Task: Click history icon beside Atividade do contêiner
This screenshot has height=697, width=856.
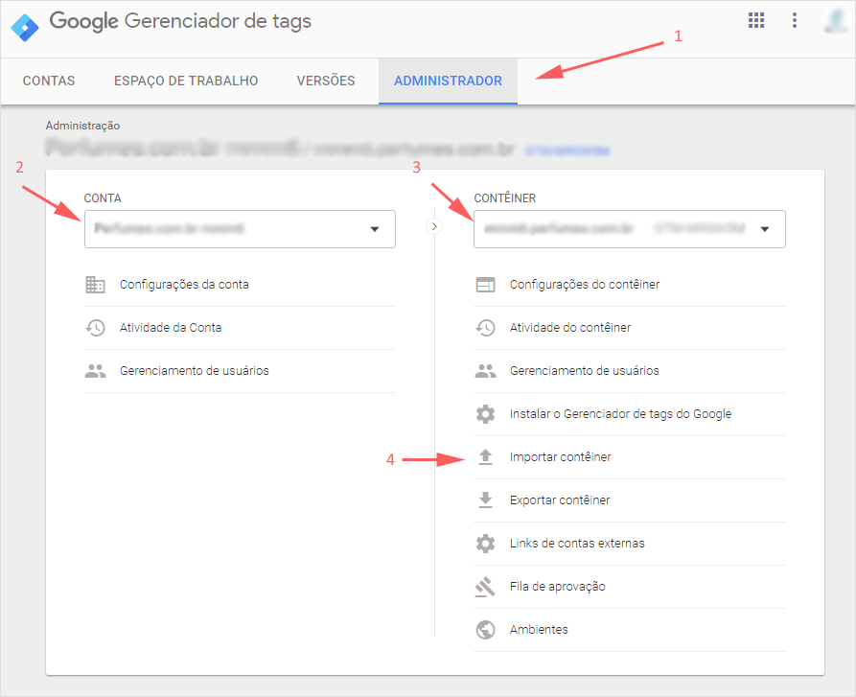Action: click(485, 328)
